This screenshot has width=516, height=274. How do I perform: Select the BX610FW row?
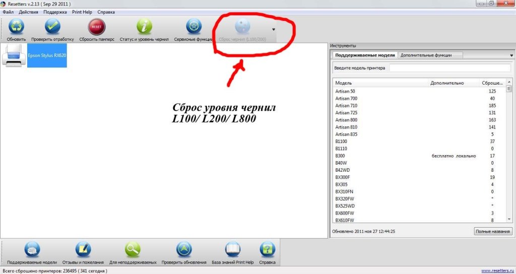(419, 220)
